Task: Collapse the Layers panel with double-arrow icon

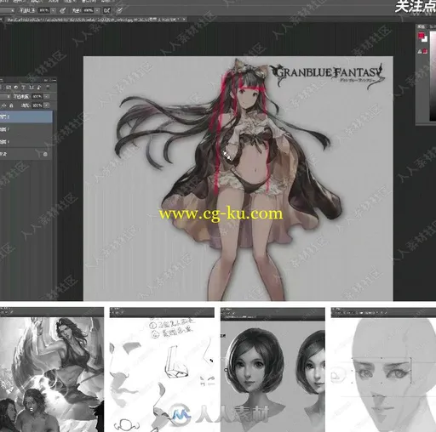Action: [46, 81]
